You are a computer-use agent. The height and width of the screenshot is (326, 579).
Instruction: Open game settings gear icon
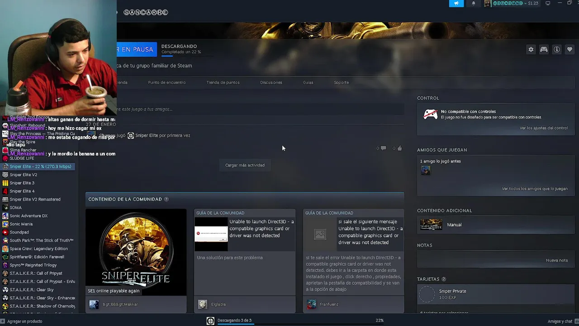pos(531,50)
